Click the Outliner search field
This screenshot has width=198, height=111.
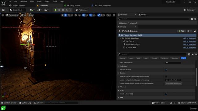(x=154, y=19)
